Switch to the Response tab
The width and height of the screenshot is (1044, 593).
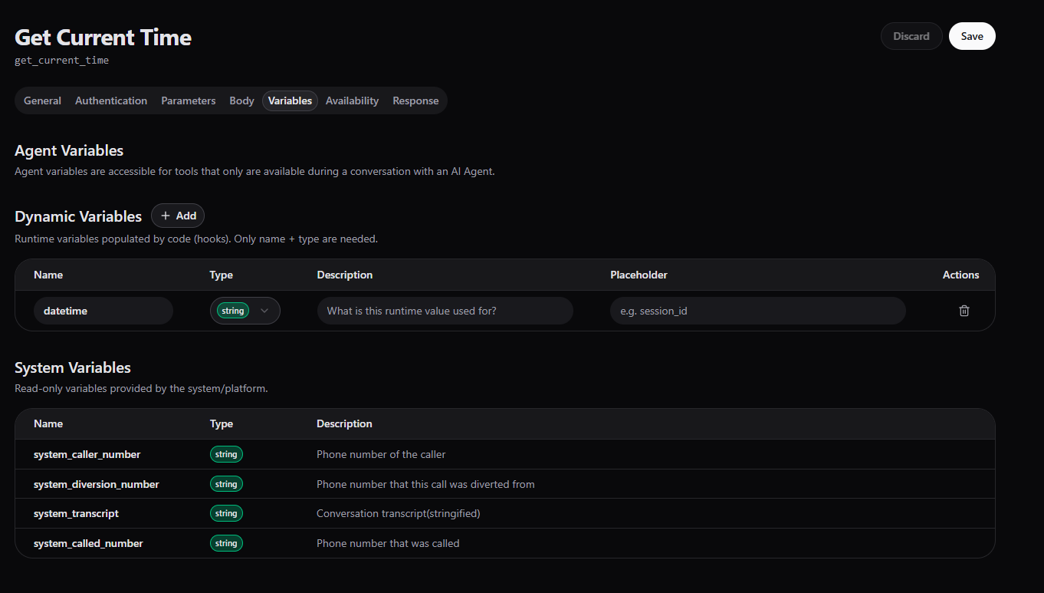pyautogui.click(x=415, y=100)
